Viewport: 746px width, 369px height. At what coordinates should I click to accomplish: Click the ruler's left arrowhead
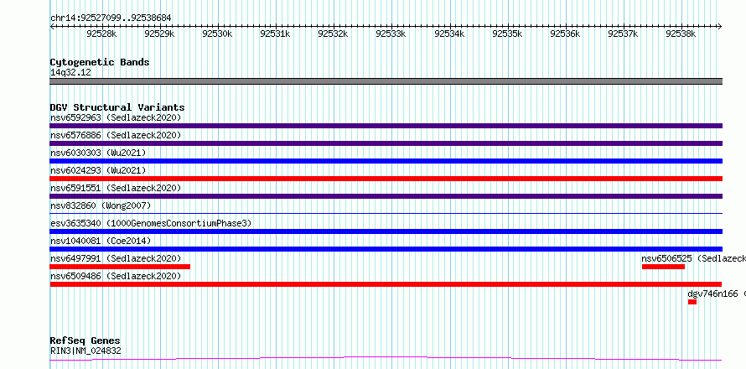(52, 26)
